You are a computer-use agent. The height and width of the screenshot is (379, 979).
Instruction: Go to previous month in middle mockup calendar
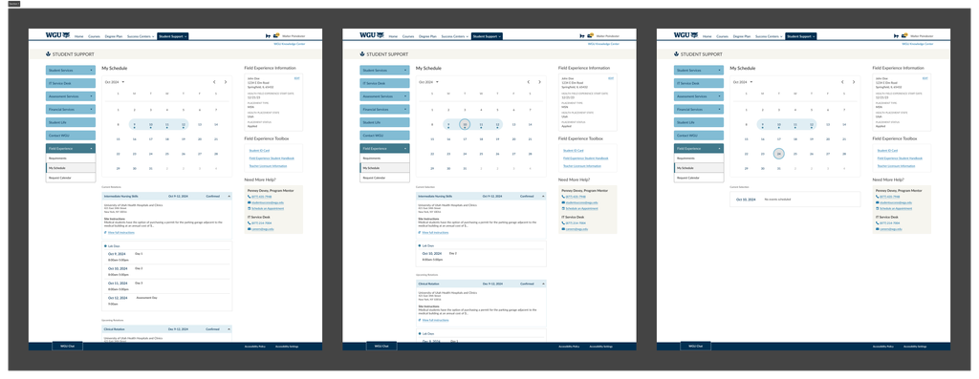[x=528, y=82]
